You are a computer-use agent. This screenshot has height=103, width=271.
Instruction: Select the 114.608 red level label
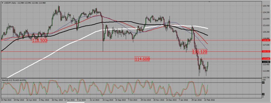click(x=142, y=59)
